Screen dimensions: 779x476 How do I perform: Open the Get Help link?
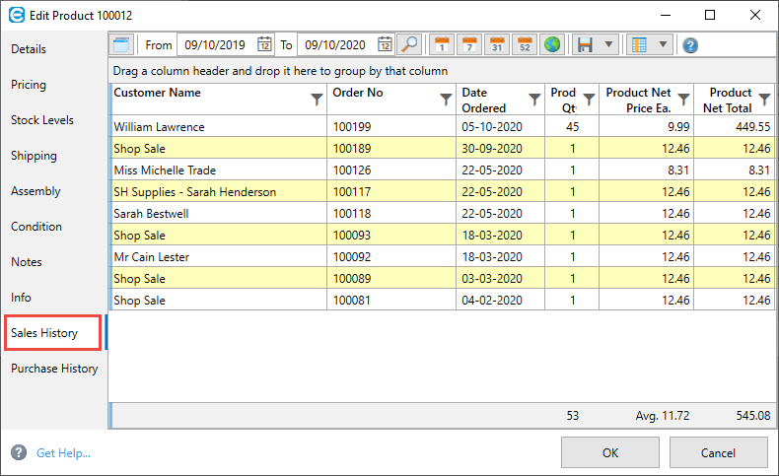coord(63,453)
